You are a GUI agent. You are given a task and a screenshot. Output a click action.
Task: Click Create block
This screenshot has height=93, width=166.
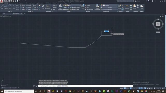87,5
